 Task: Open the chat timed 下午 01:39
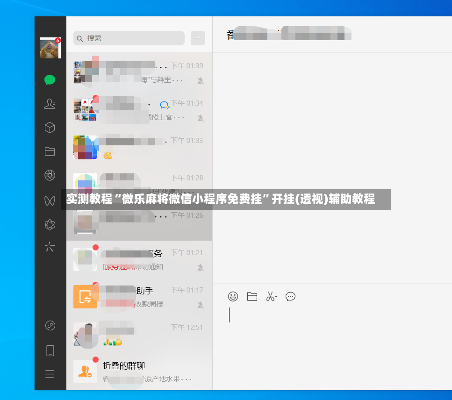(x=139, y=72)
